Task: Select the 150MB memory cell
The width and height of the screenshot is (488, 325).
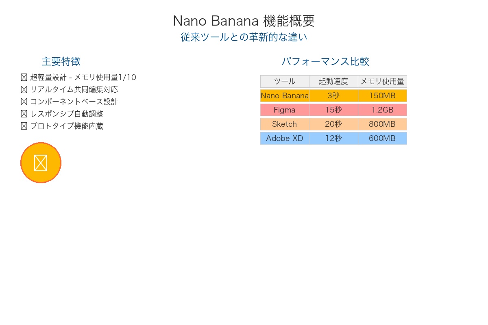Action: 382,95
